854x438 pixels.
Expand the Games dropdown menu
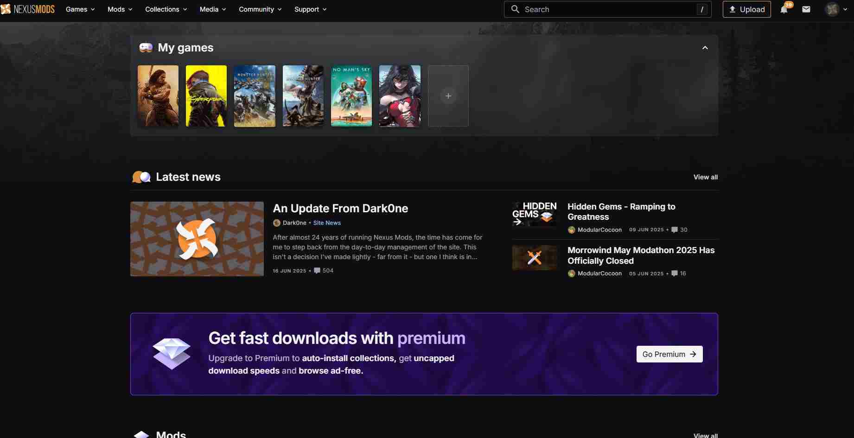coord(80,9)
